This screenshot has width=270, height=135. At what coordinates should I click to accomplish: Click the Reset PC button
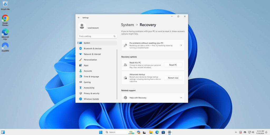173,65
